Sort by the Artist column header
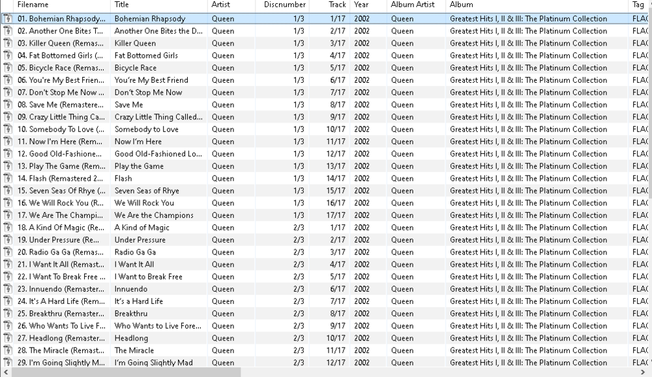652x377 pixels. coord(231,5)
